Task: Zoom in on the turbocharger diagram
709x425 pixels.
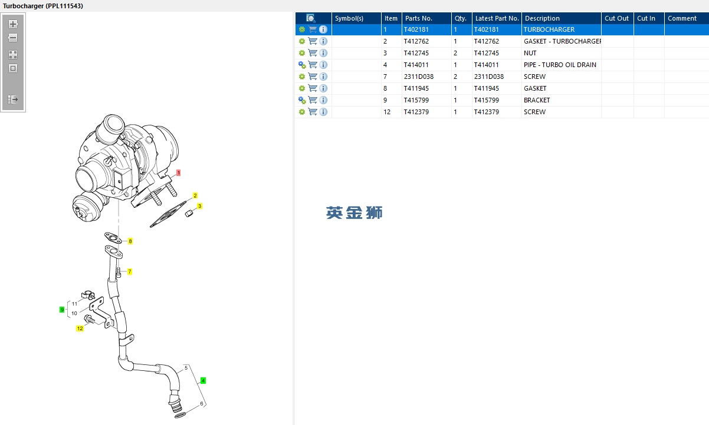Action: click(13, 24)
